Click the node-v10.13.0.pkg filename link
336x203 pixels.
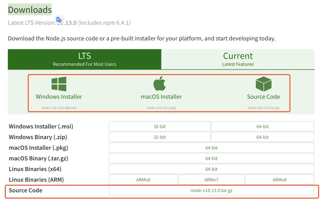(x=161, y=108)
